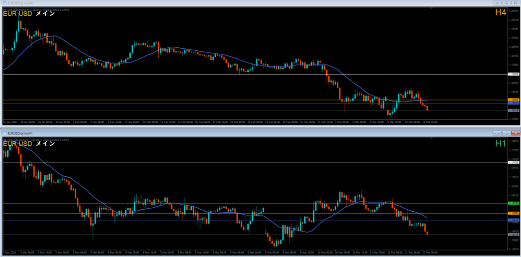The width and height of the screenshot is (521, 257).
Task: Click the green H1 timeframe label
Action: click(501, 144)
